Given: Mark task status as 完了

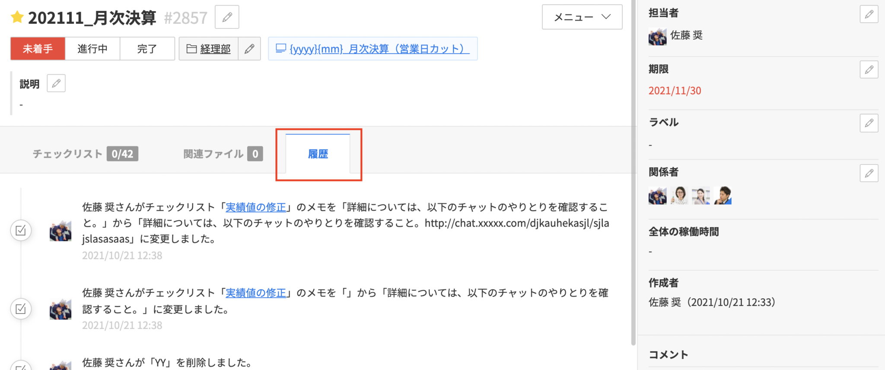Looking at the screenshot, I should click(x=147, y=49).
